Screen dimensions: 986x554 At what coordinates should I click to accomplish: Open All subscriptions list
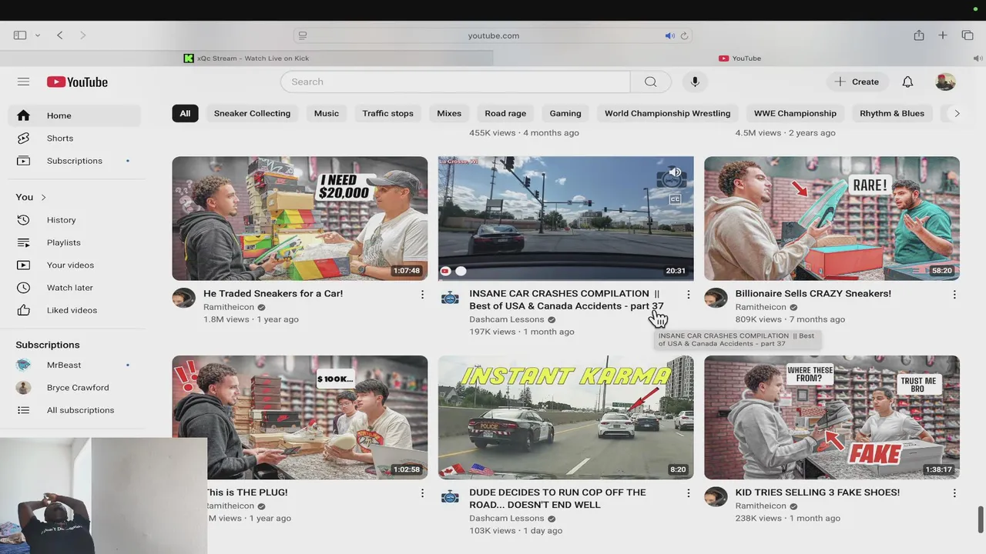point(75,410)
